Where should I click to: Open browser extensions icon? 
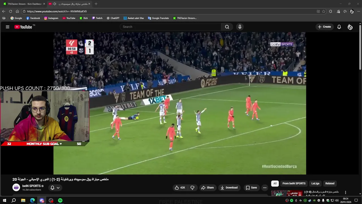click(331, 11)
